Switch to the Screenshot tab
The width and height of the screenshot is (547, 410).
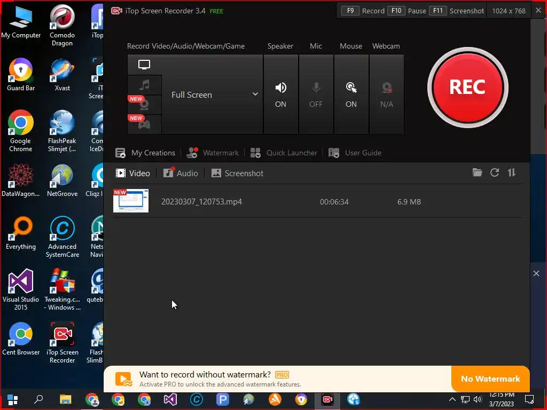point(237,174)
